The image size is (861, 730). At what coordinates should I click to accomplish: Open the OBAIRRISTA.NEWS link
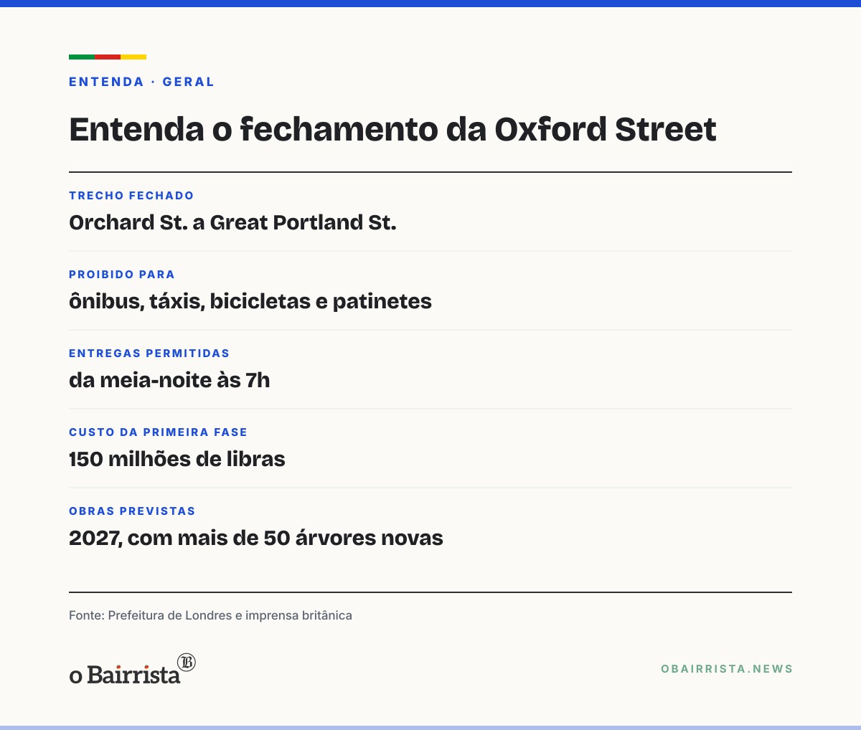click(x=727, y=669)
